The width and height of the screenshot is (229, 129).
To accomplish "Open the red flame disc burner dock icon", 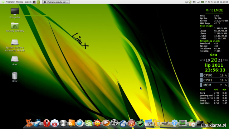I will [x=132, y=123].
